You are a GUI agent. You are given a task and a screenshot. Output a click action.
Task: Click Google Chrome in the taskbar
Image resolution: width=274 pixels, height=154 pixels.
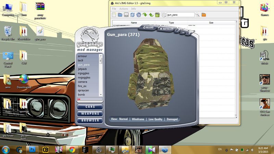point(72,150)
